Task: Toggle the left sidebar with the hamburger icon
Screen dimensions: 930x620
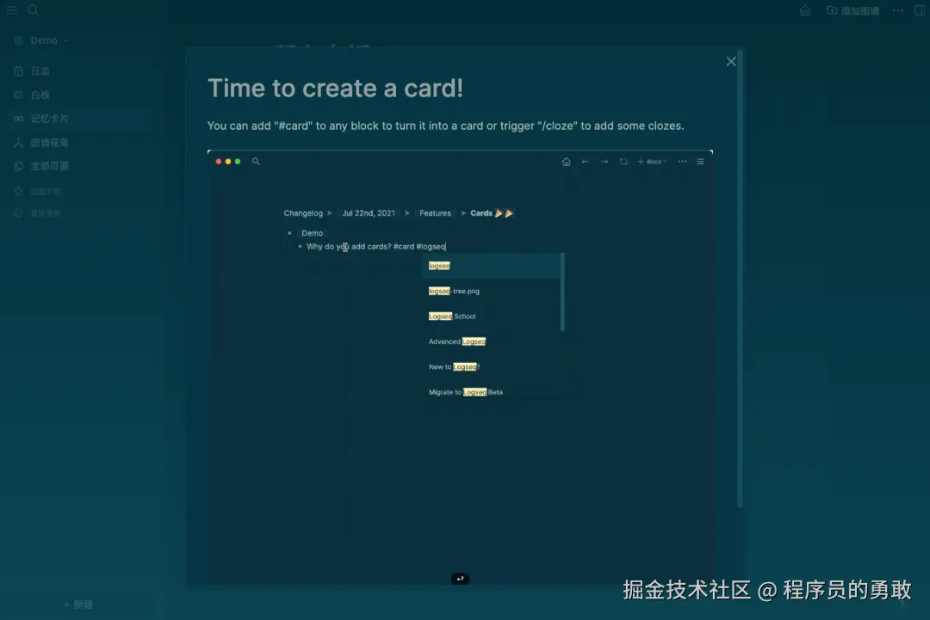Action: [x=12, y=10]
